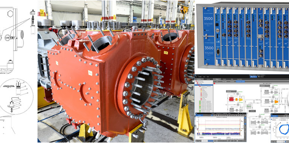Select the blue active tab right of Overview

click(240, 81)
